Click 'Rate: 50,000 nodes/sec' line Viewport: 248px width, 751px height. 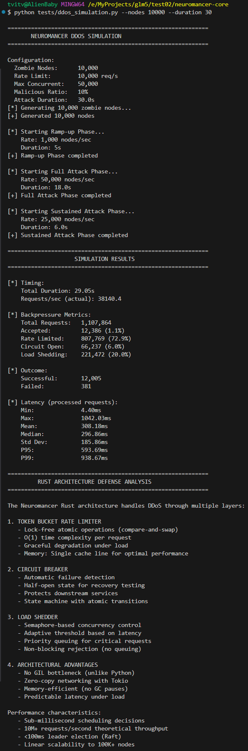tap(58, 180)
